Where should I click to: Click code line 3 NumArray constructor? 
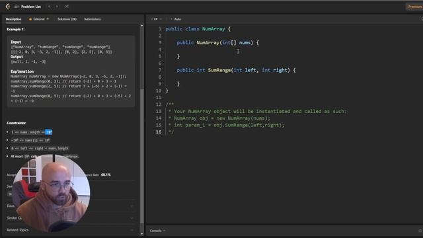[x=217, y=42]
